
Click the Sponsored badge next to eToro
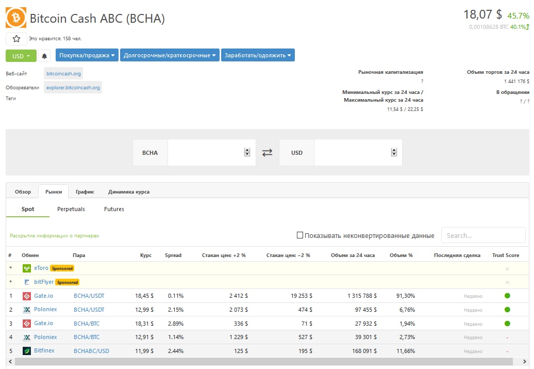tap(62, 268)
